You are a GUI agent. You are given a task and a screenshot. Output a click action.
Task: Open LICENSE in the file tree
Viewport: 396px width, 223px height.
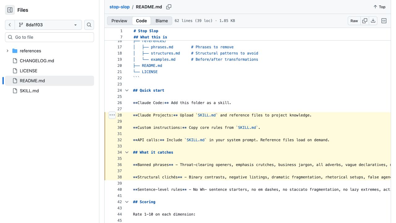point(28,71)
